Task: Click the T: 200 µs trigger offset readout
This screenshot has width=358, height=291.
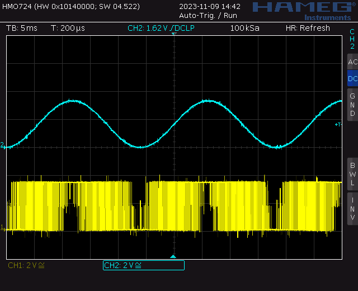Action: [x=68, y=28]
